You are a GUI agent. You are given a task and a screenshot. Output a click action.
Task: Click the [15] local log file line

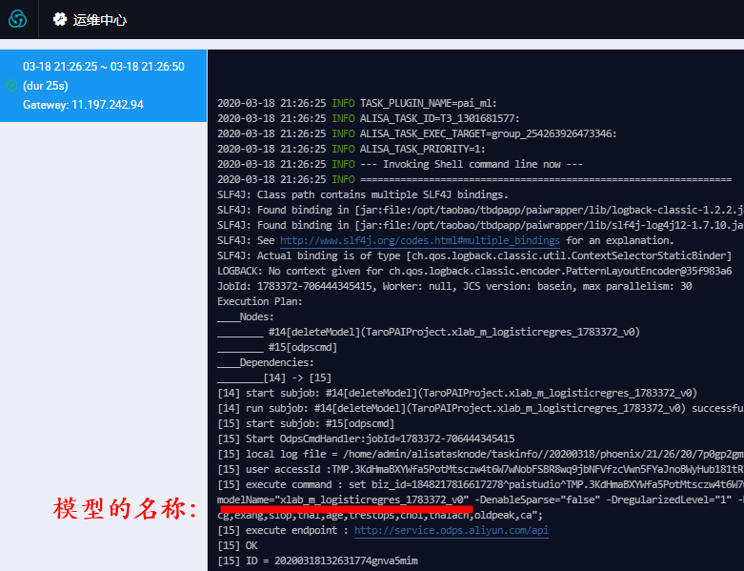pos(480,455)
